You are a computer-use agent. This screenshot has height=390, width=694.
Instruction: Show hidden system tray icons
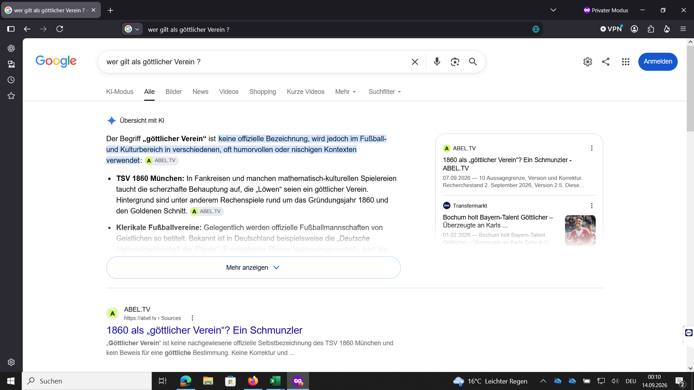pos(543,381)
